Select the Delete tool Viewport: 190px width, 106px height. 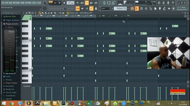pos(49,13)
